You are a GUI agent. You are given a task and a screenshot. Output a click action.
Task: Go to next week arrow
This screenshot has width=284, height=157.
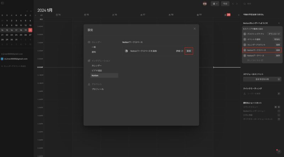237,4
